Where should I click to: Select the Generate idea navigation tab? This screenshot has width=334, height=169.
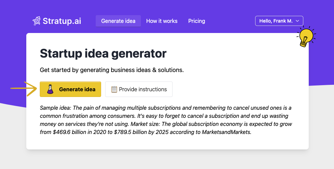pyautogui.click(x=118, y=21)
